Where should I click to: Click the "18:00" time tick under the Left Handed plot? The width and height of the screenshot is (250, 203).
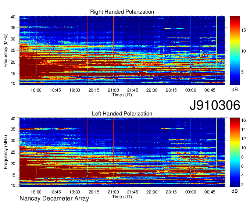36,192
